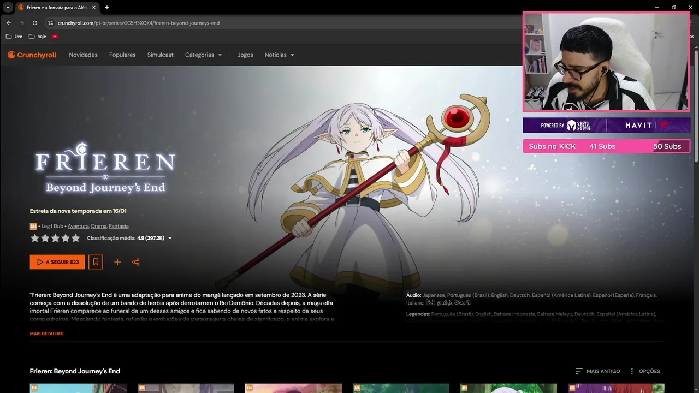Screen dimensions: 699x393
Task: Add series to a list with plus icon
Action: pyautogui.click(x=117, y=262)
